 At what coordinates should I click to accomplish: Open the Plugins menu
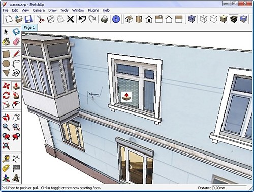click(93, 10)
